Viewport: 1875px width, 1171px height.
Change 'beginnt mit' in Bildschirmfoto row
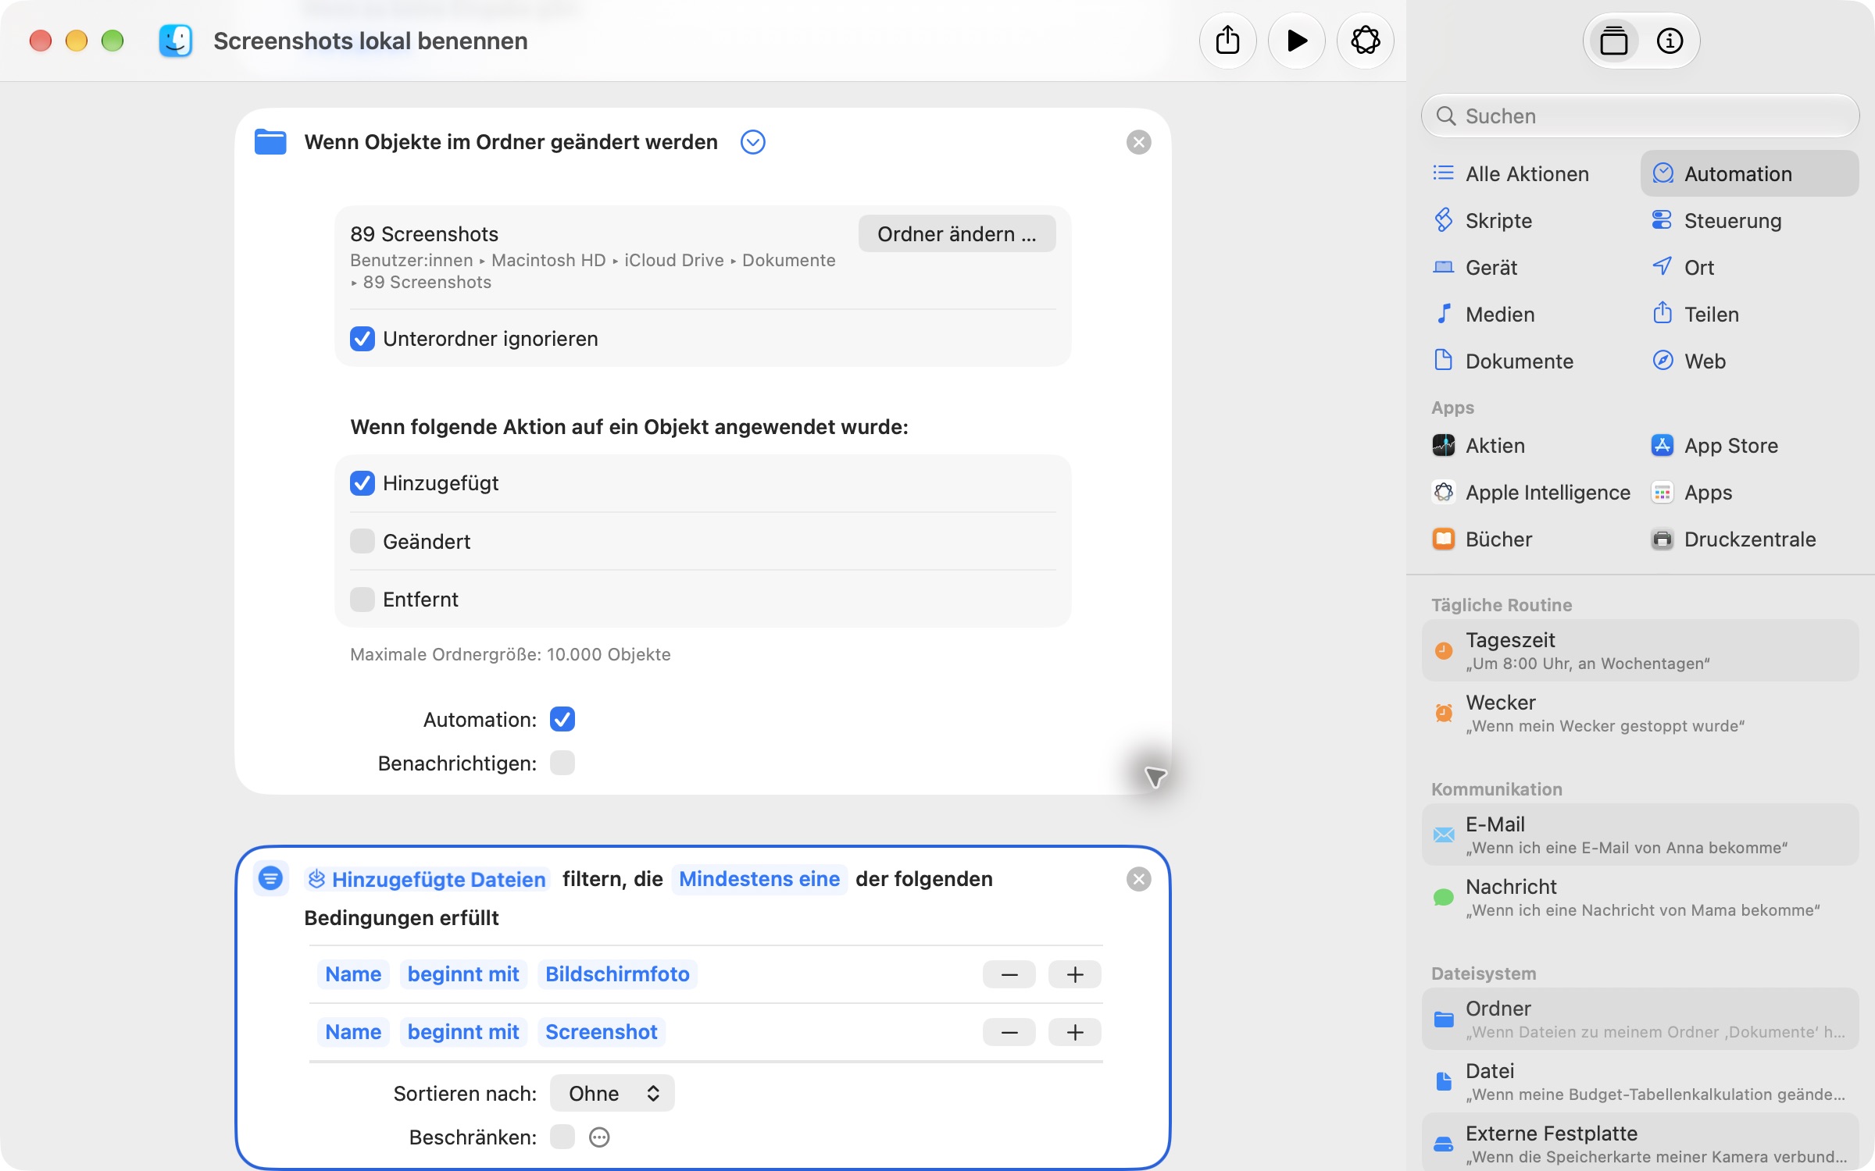click(x=463, y=974)
